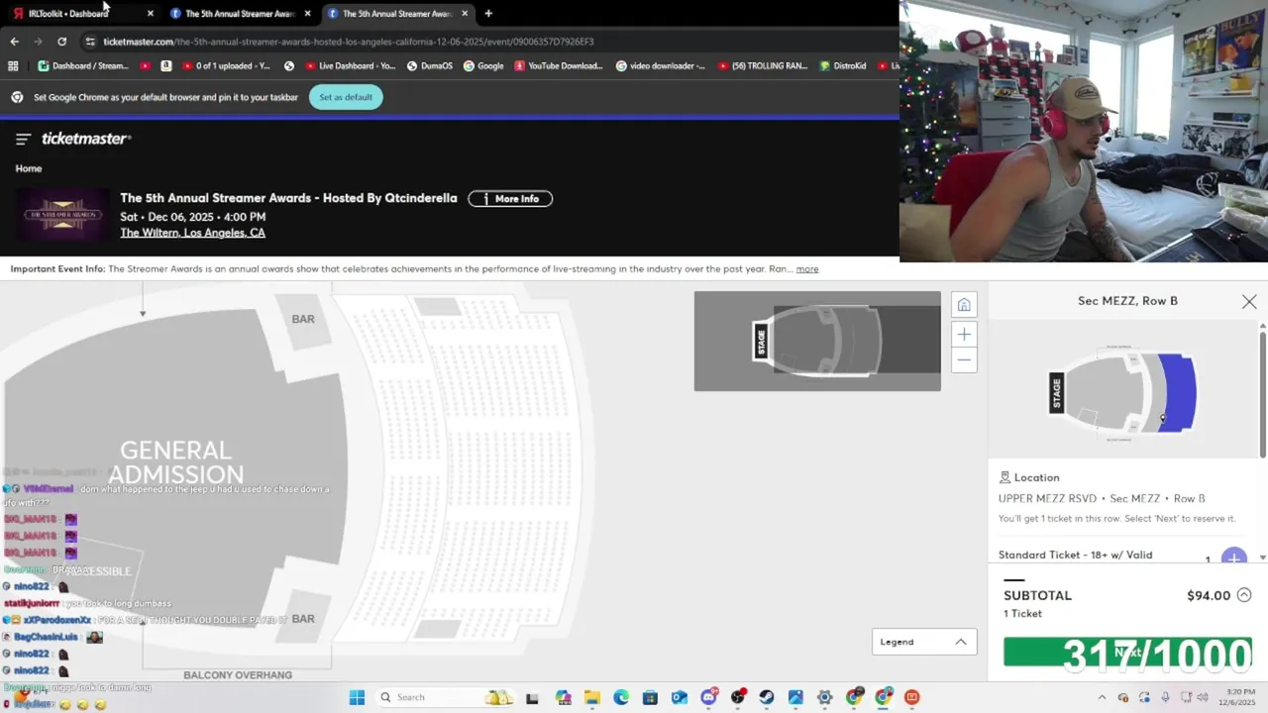Click the Windows taskbar Search box
Screen dimensions: 1268x713
coord(446,697)
